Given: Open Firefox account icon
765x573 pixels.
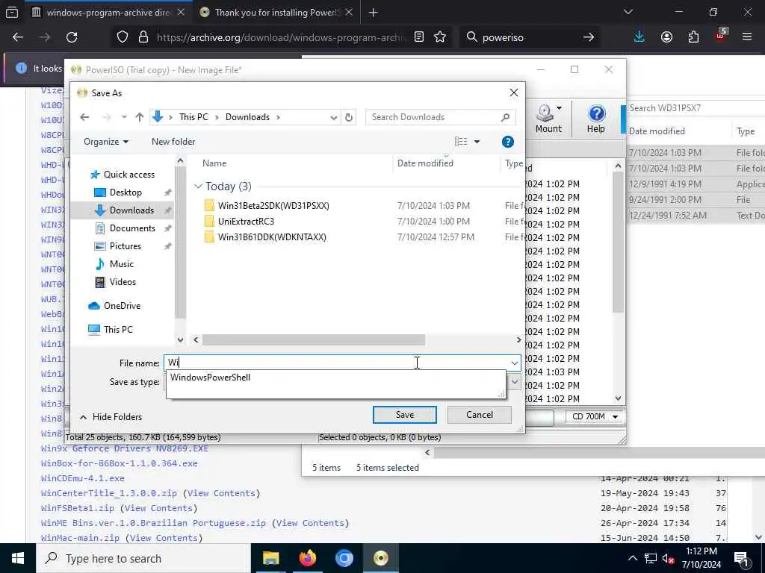Looking at the screenshot, I should click(x=666, y=37).
